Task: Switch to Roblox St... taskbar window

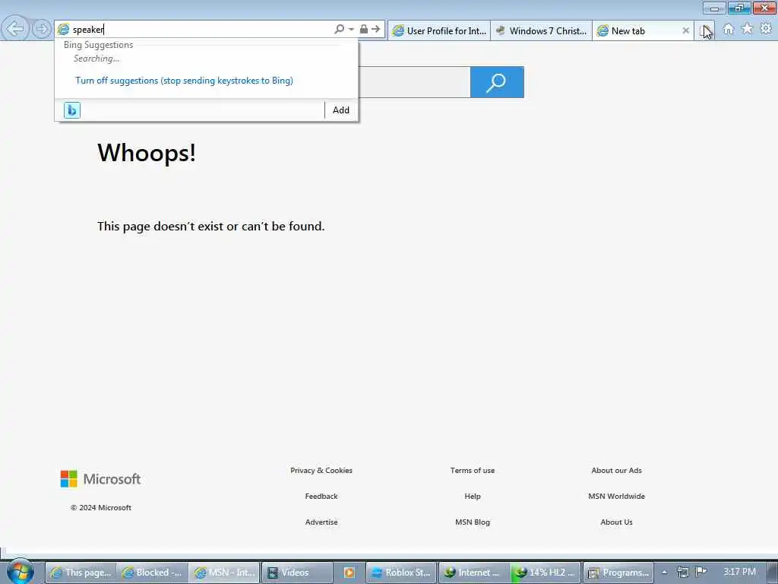Action: [401, 573]
